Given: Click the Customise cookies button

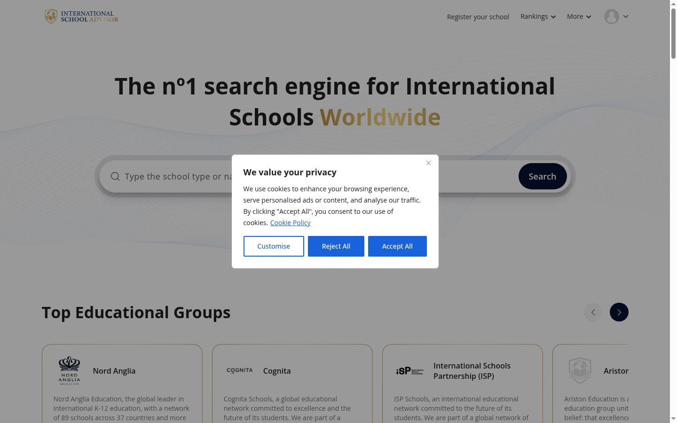Looking at the screenshot, I should [274, 246].
